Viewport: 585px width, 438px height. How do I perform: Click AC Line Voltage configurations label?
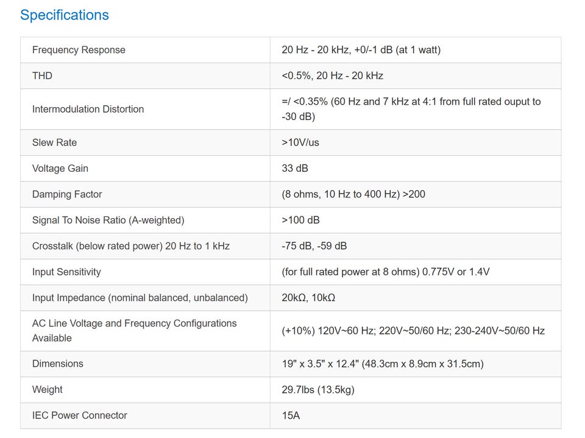coord(134,330)
